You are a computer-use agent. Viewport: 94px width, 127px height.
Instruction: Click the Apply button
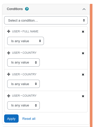(x=11, y=119)
